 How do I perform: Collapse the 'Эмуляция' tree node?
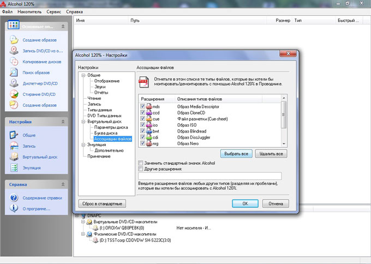pos(83,145)
